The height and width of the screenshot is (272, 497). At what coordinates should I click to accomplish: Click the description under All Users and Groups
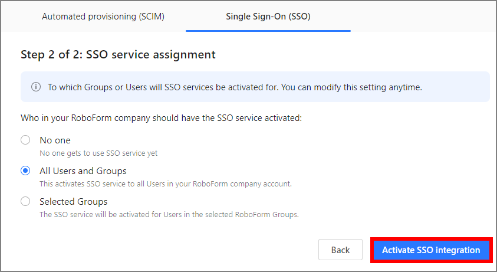coord(165,184)
